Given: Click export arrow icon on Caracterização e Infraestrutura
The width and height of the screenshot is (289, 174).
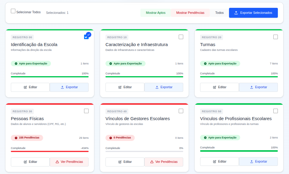Looking at the screenshot, I should [x=157, y=87].
